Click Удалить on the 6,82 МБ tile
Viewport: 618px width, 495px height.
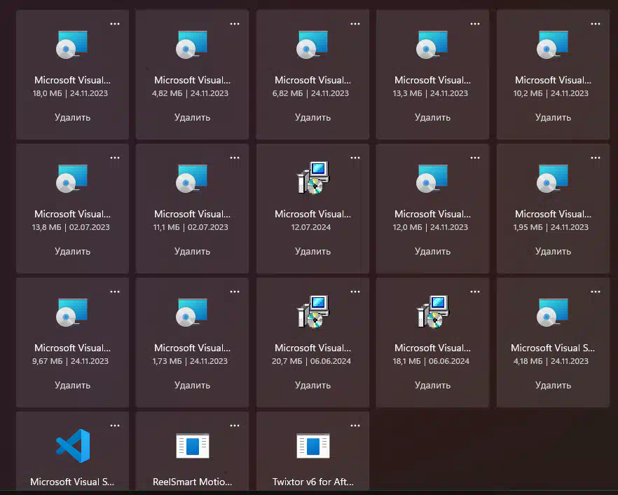313,118
